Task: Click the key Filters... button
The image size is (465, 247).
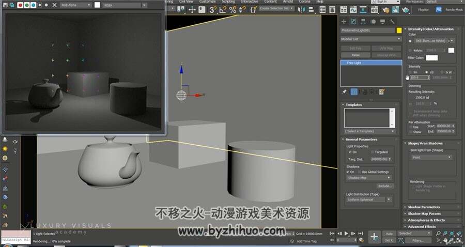Action: [417, 240]
